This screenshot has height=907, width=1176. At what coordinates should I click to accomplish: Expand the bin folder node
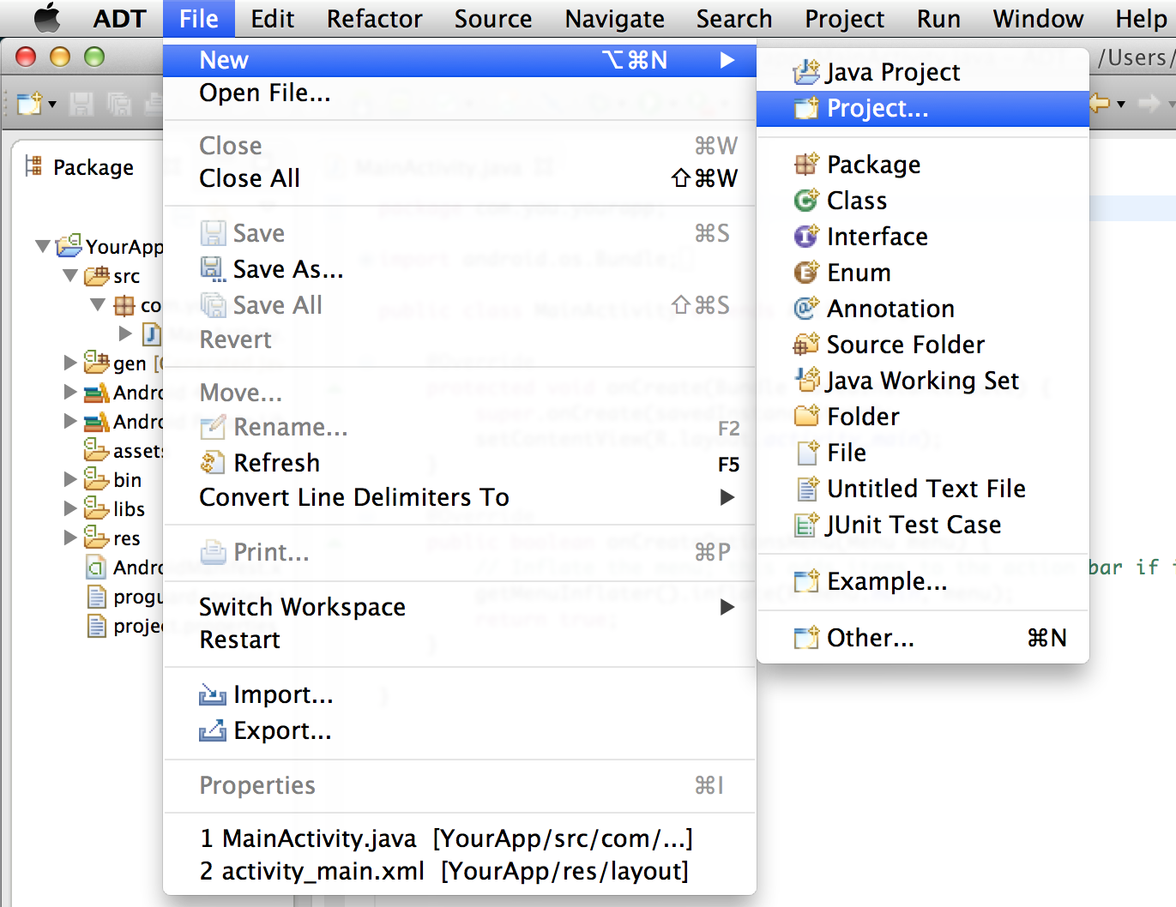coord(70,479)
